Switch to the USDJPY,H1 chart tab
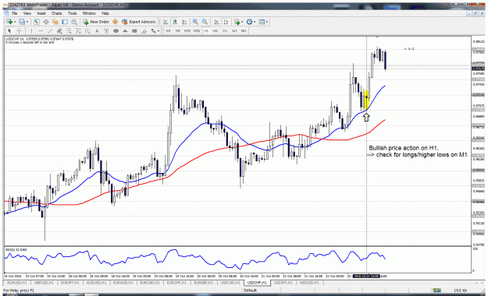 [x=283, y=283]
